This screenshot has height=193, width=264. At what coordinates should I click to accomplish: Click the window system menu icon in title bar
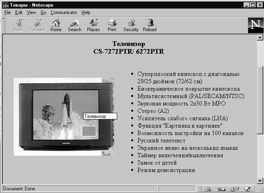5,5
